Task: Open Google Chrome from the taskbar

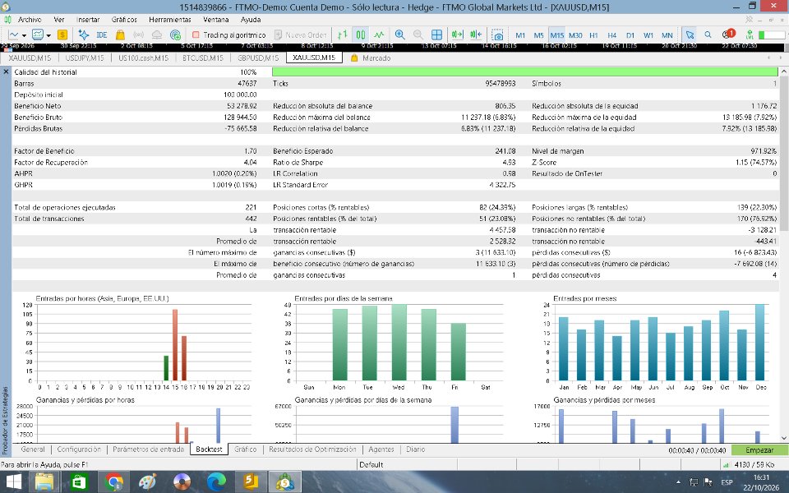Action: 114,482
